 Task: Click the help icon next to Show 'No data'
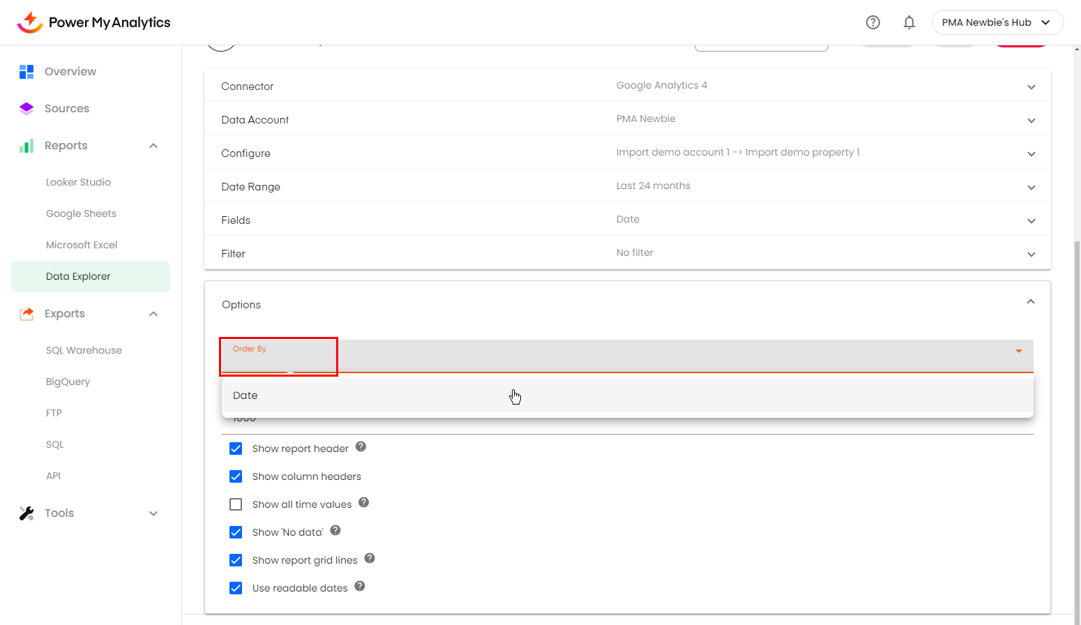pyautogui.click(x=335, y=531)
